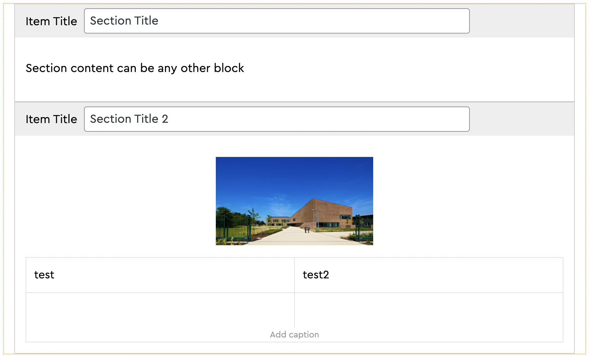
Task: Click the table cell containing 'test2'
Action: 428,275
